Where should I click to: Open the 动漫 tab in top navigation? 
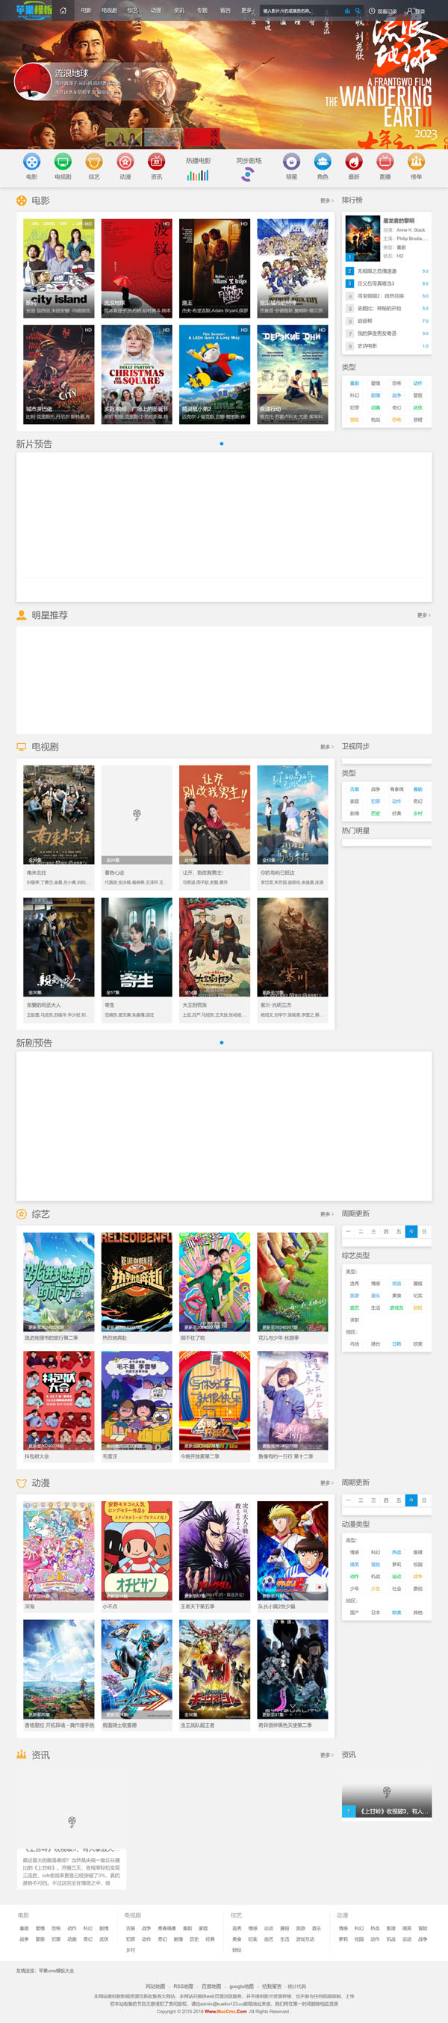click(155, 11)
